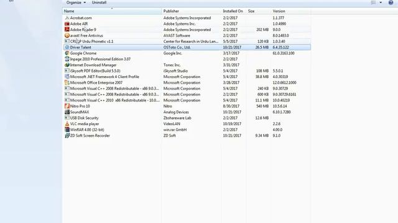Click the ZD Soft Screen Recorder icon
398x223 pixels.
[x=67, y=136]
